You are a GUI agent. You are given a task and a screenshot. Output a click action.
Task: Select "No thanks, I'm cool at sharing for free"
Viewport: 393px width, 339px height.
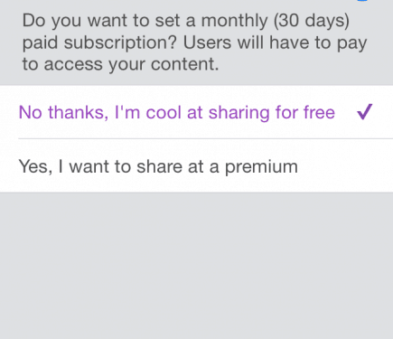pyautogui.click(x=196, y=112)
